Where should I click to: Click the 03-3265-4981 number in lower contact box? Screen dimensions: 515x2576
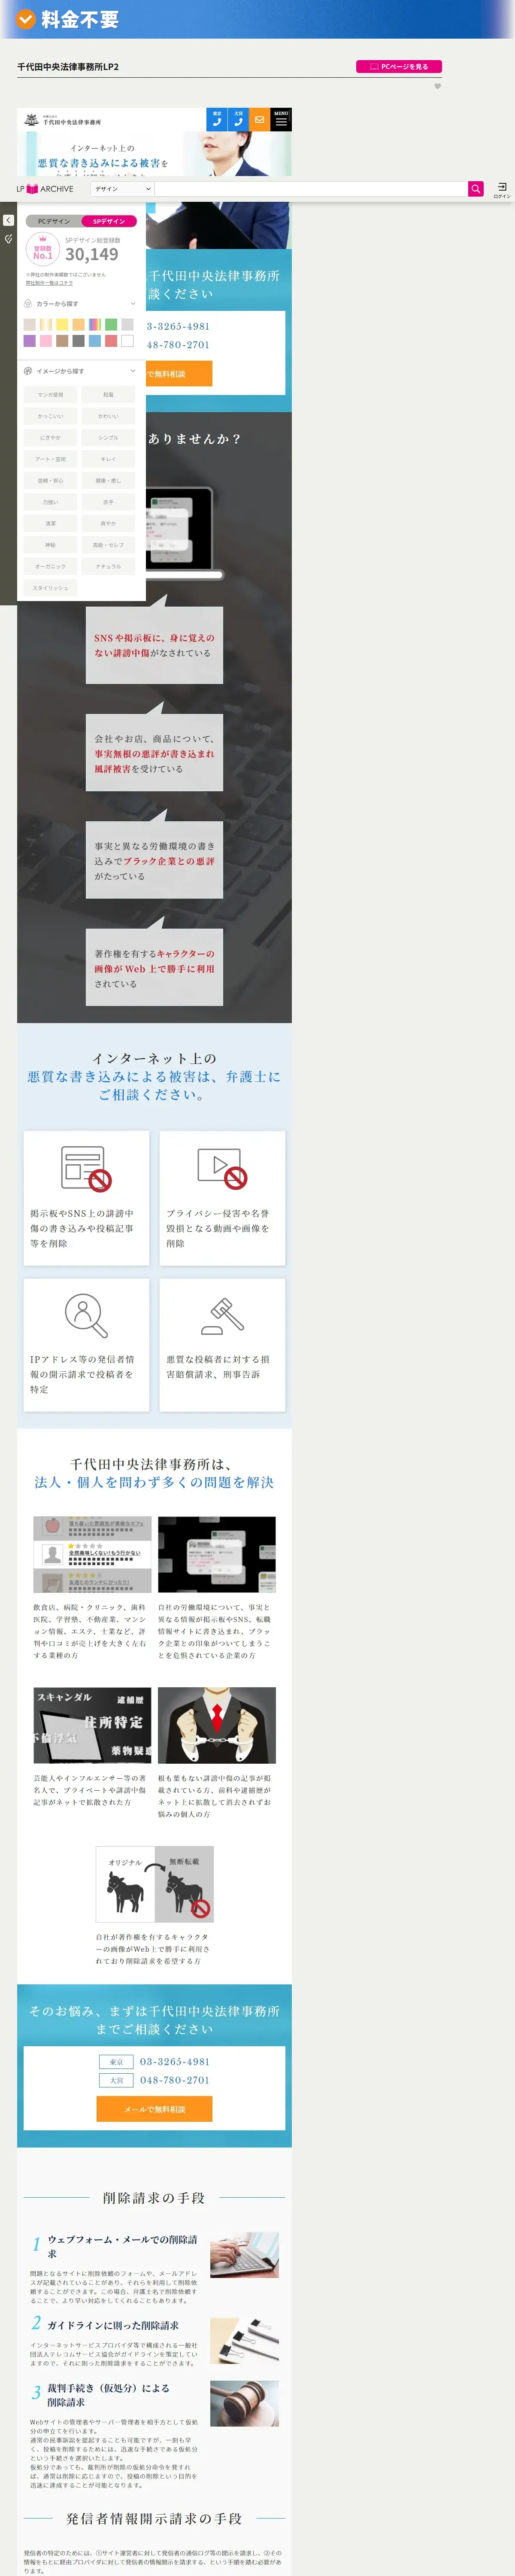click(175, 2062)
